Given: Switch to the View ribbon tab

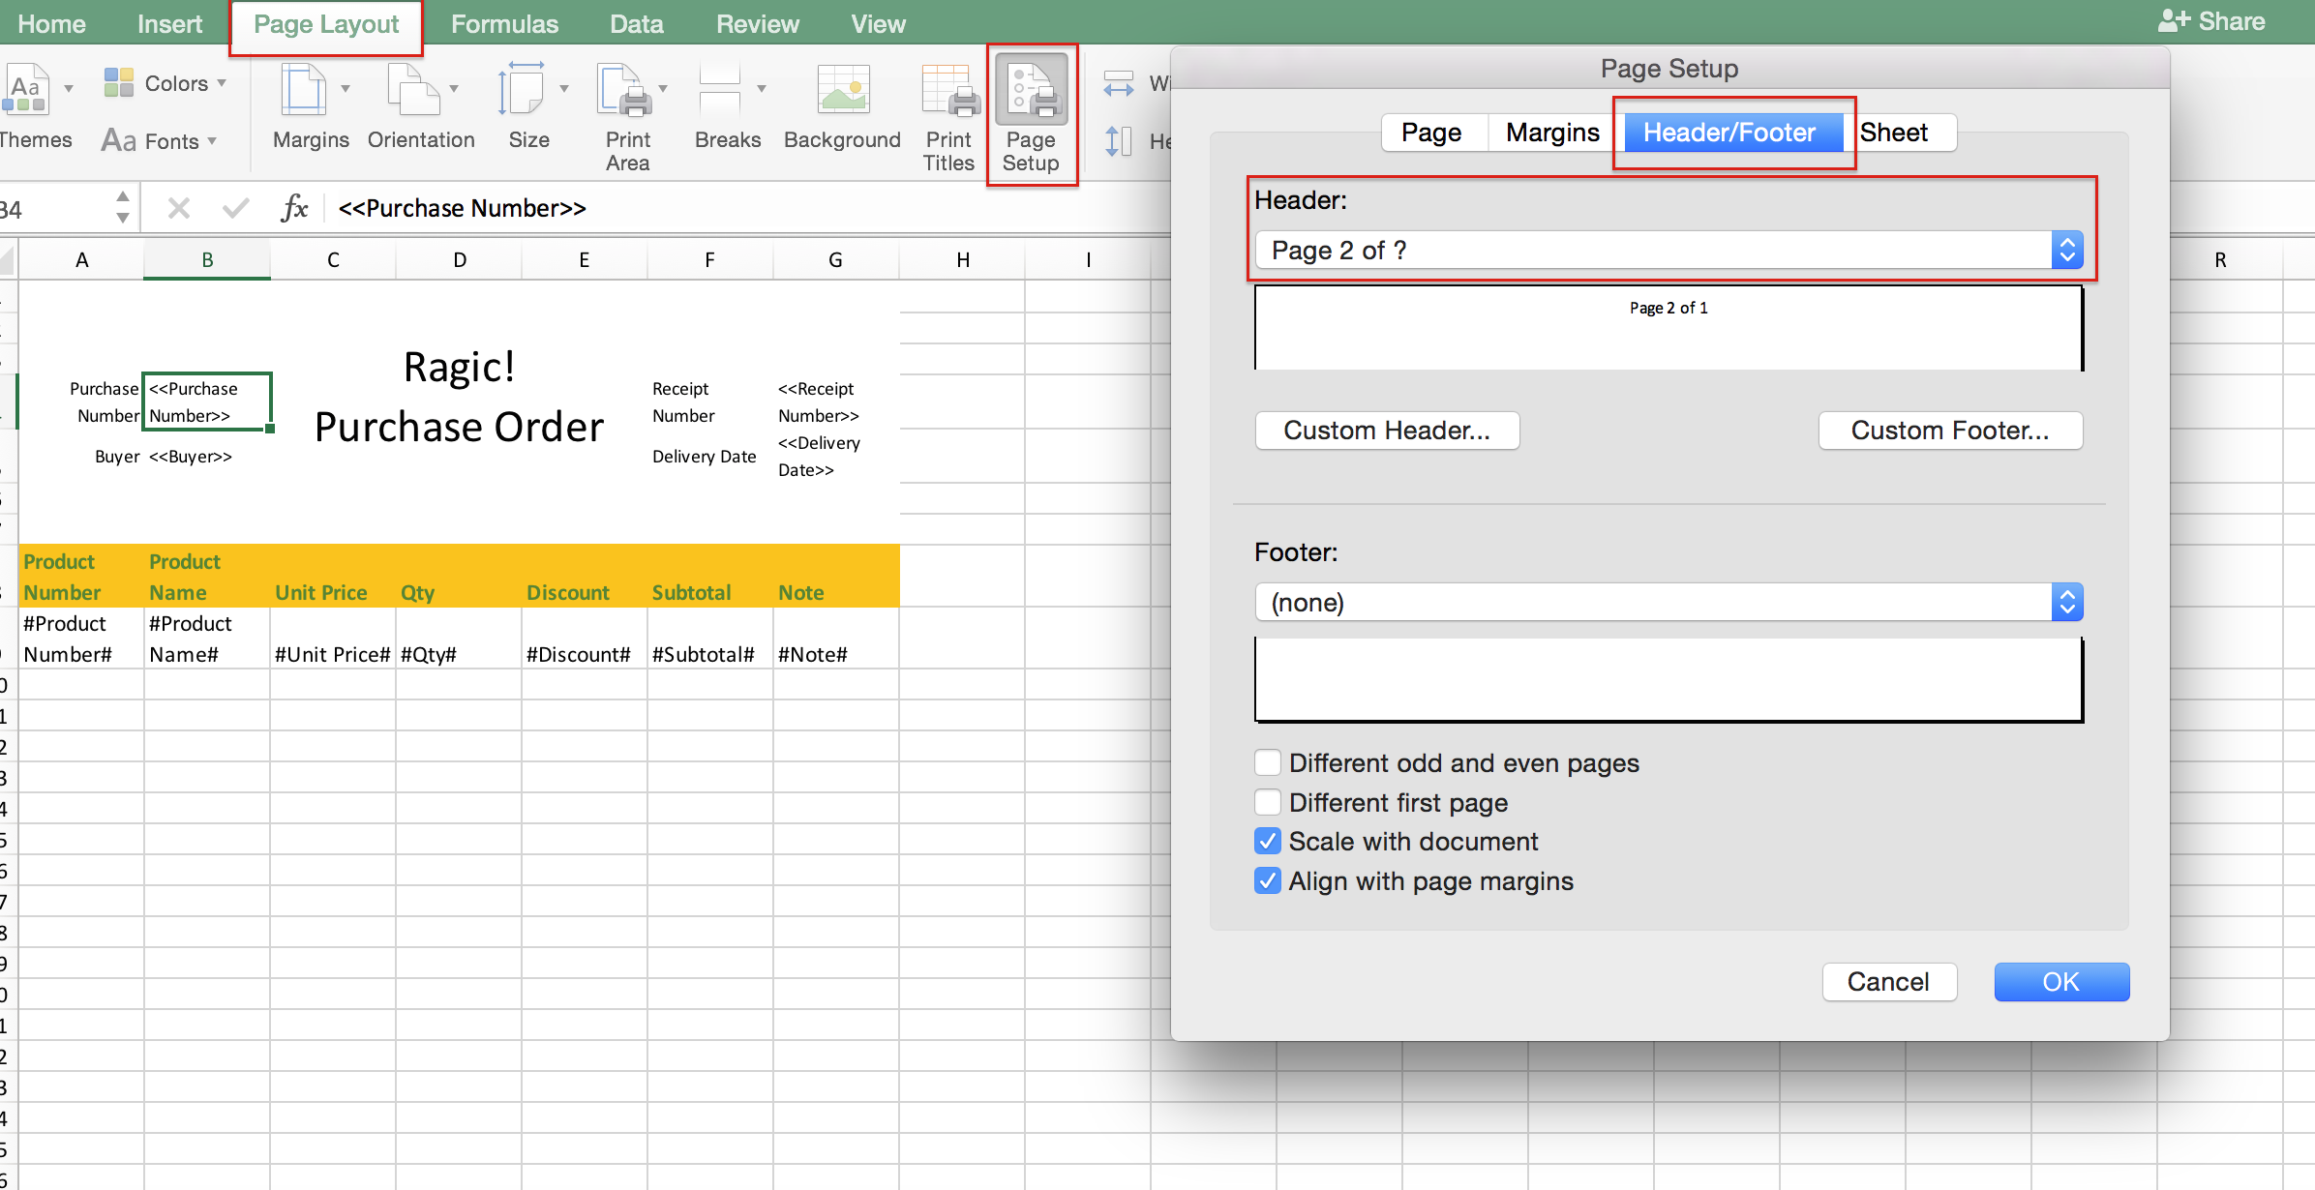Looking at the screenshot, I should pos(878,23).
